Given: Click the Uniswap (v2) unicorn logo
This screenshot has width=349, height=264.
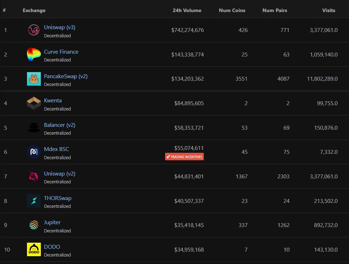Looking at the screenshot, I should pyautogui.click(x=34, y=176).
